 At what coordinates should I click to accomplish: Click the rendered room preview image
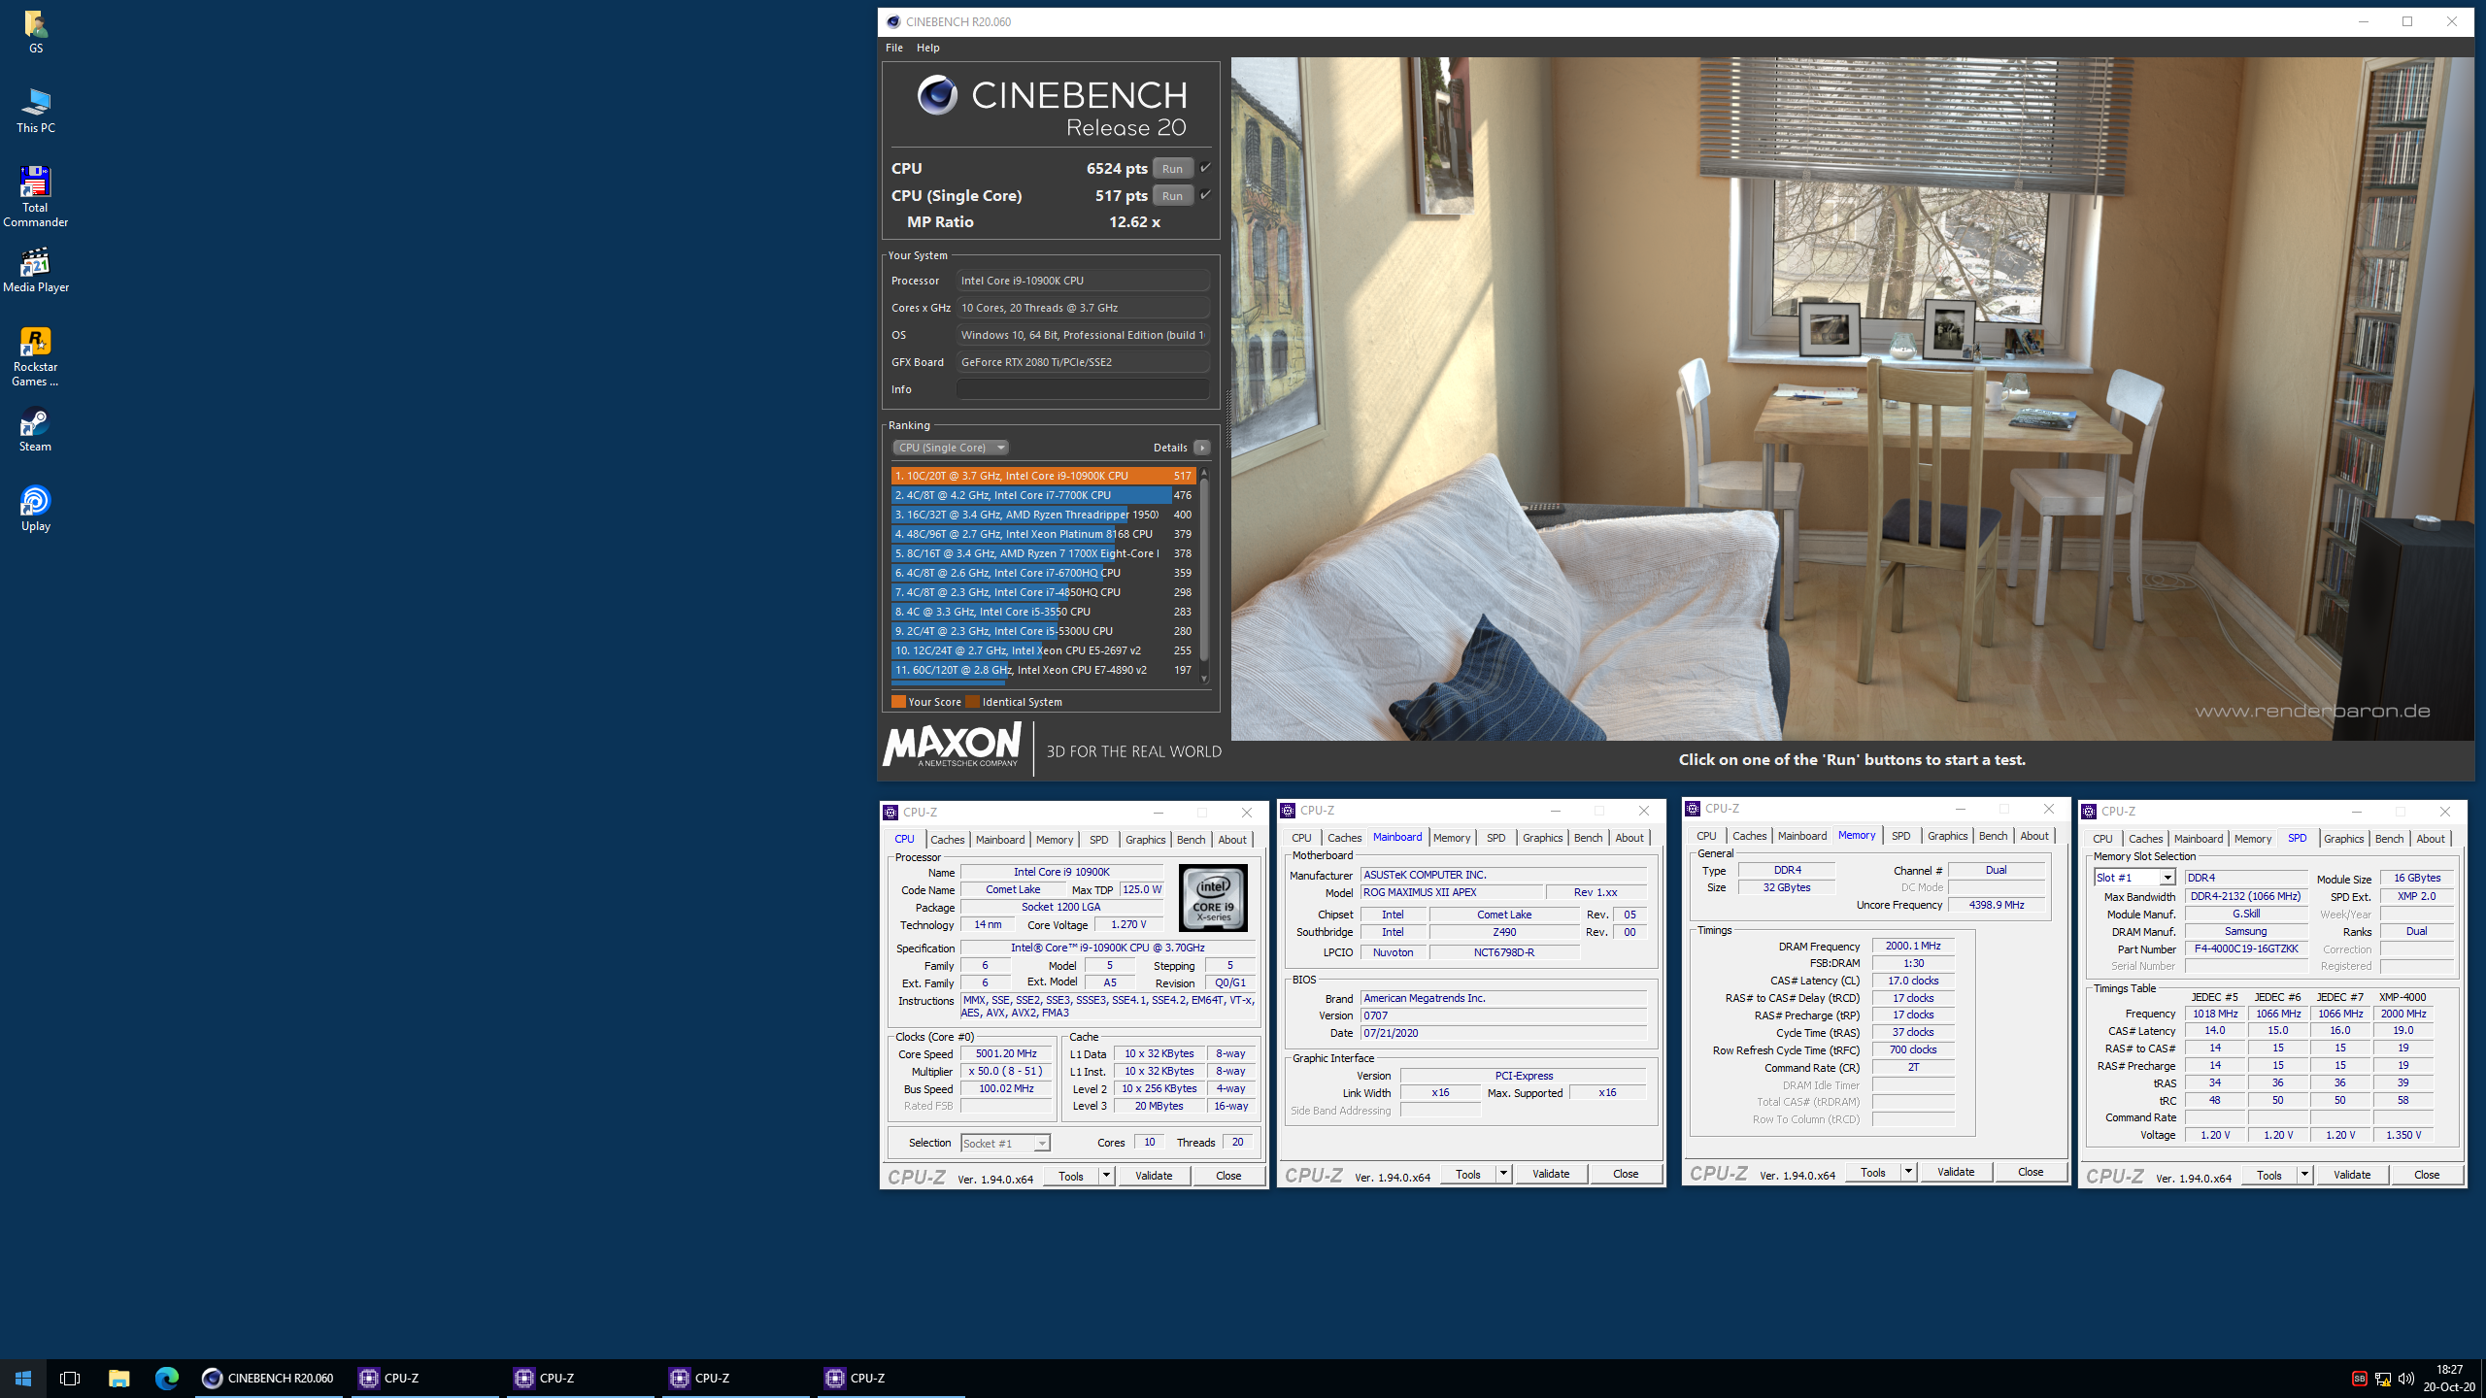pos(1852,398)
